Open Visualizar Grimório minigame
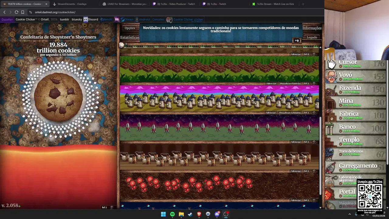The image size is (389, 219). pos(290,113)
